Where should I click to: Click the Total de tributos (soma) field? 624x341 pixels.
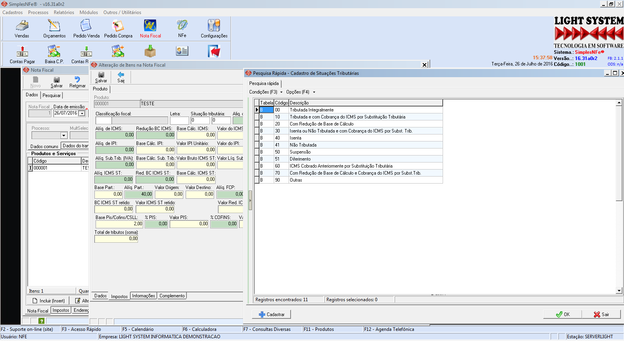[x=116, y=239]
